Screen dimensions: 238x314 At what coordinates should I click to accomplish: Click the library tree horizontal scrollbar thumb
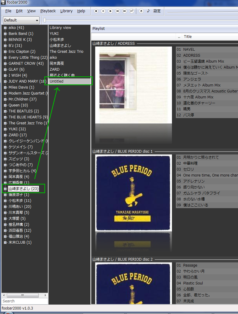point(23,296)
